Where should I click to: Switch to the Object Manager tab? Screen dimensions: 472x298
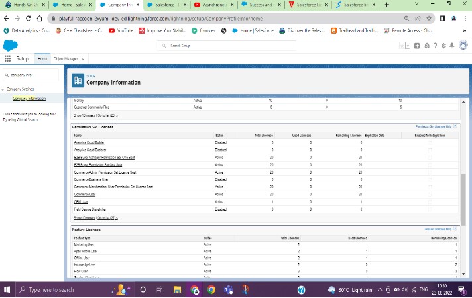65,58
